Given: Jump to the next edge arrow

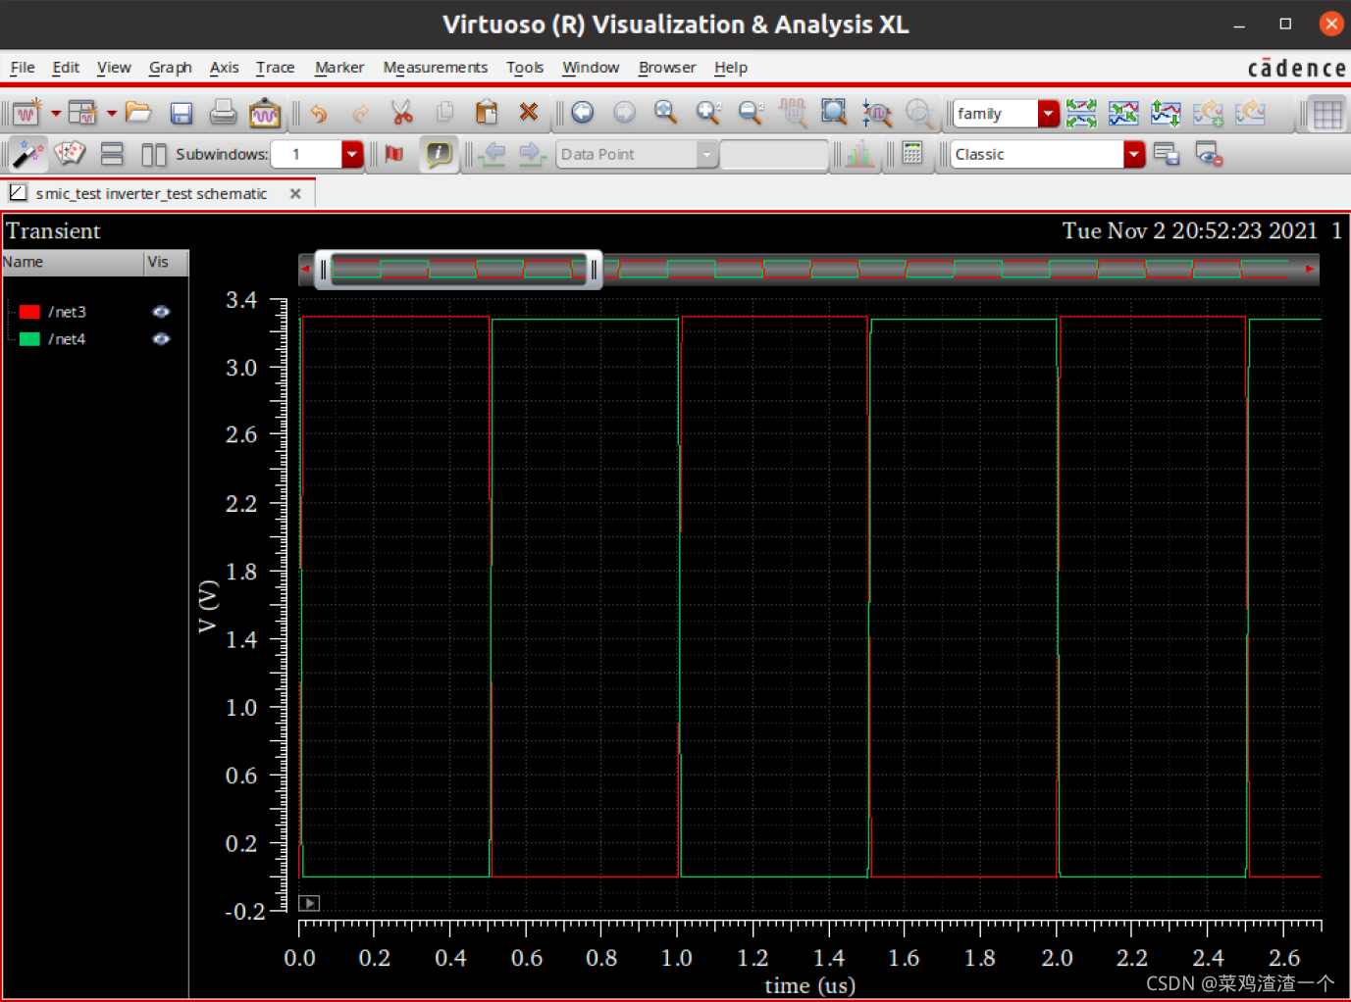Looking at the screenshot, I should (x=532, y=154).
